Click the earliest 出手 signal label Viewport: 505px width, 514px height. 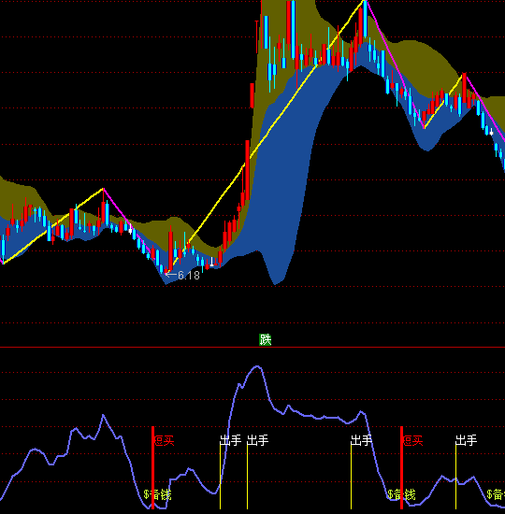(230, 440)
